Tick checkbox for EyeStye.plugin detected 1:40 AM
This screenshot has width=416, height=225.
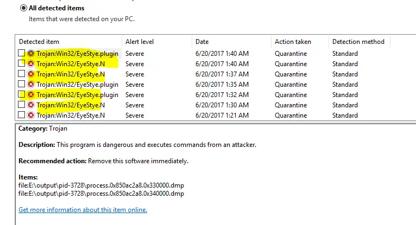point(22,53)
